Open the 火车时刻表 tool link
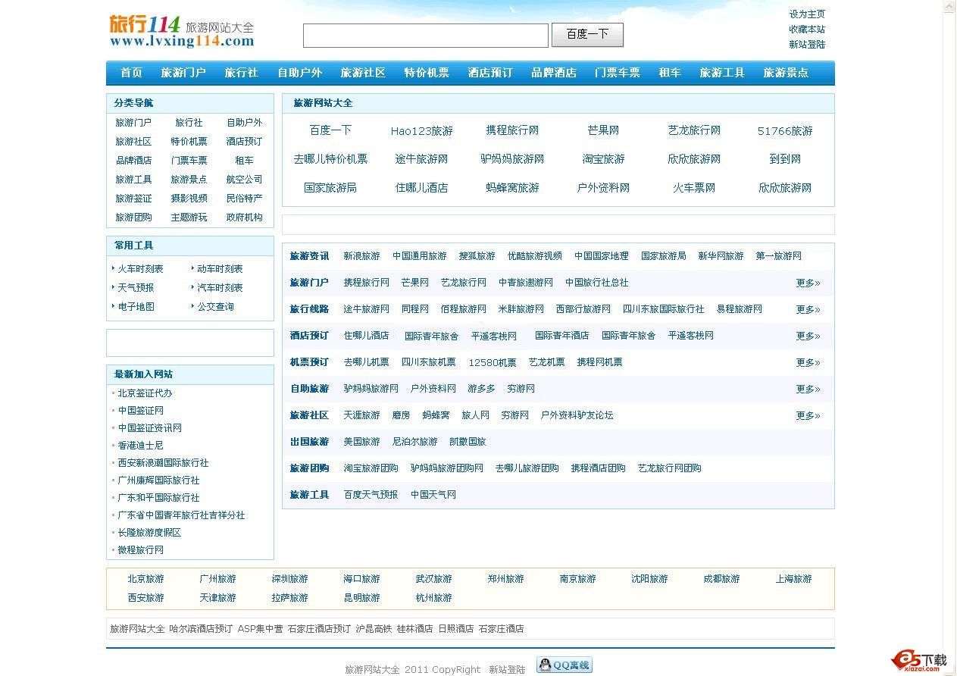Image resolution: width=957 pixels, height=676 pixels. pyautogui.click(x=140, y=269)
